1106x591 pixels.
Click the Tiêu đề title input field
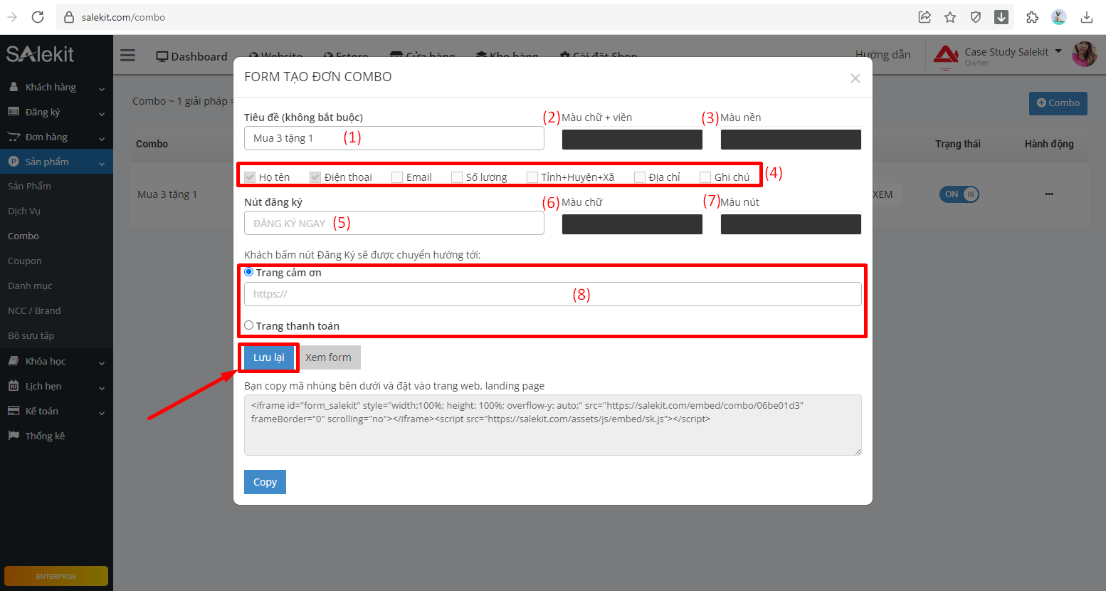394,138
